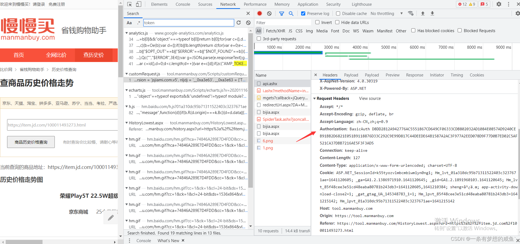Check the Invert filter checkbox

click(317, 22)
